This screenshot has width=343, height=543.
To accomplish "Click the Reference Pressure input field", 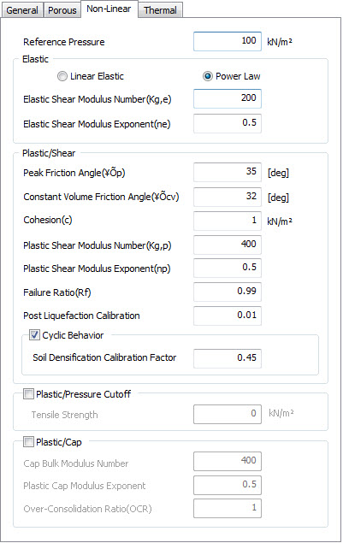I will click(228, 42).
